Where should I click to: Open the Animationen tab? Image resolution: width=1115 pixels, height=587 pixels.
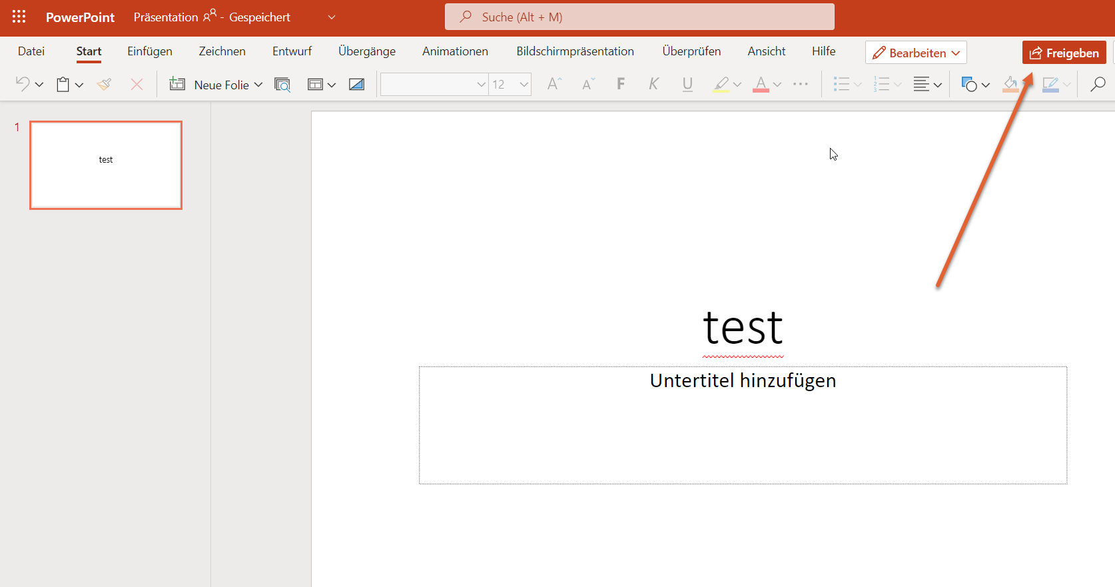(x=455, y=51)
